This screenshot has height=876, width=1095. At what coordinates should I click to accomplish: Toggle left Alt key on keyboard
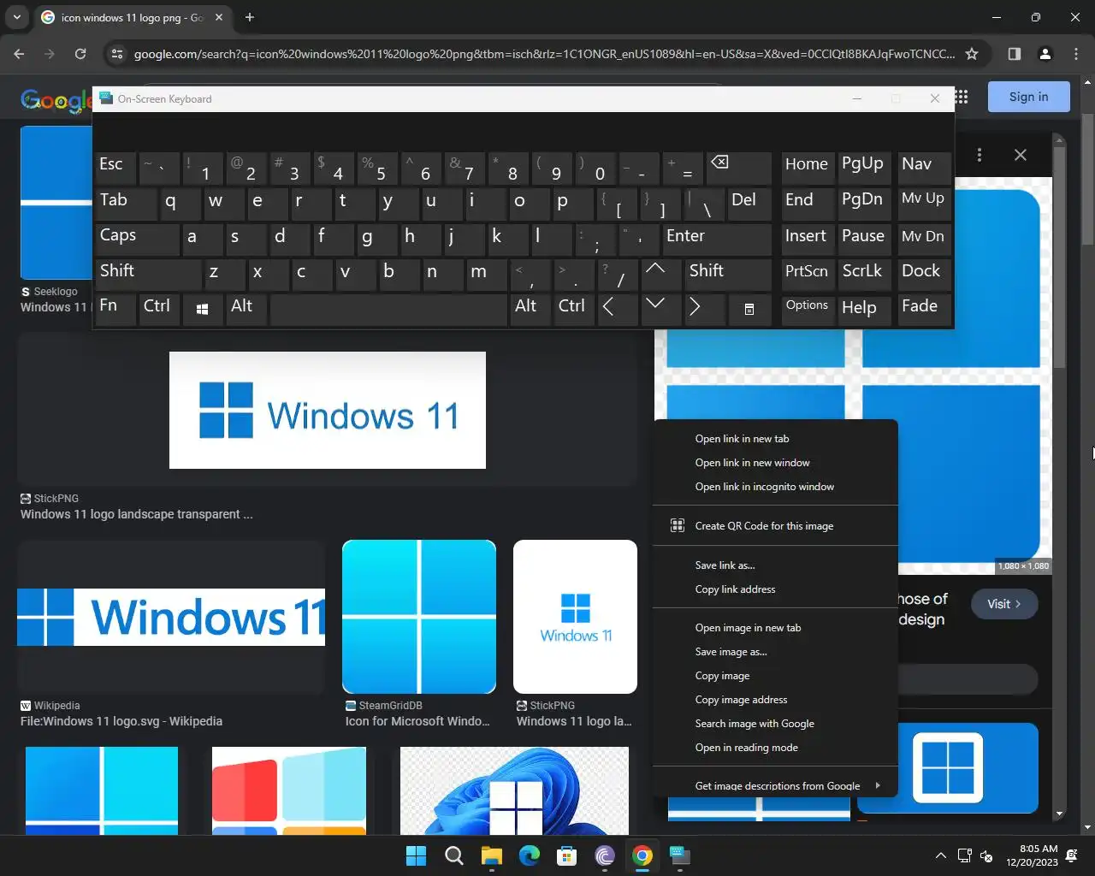[246, 309]
